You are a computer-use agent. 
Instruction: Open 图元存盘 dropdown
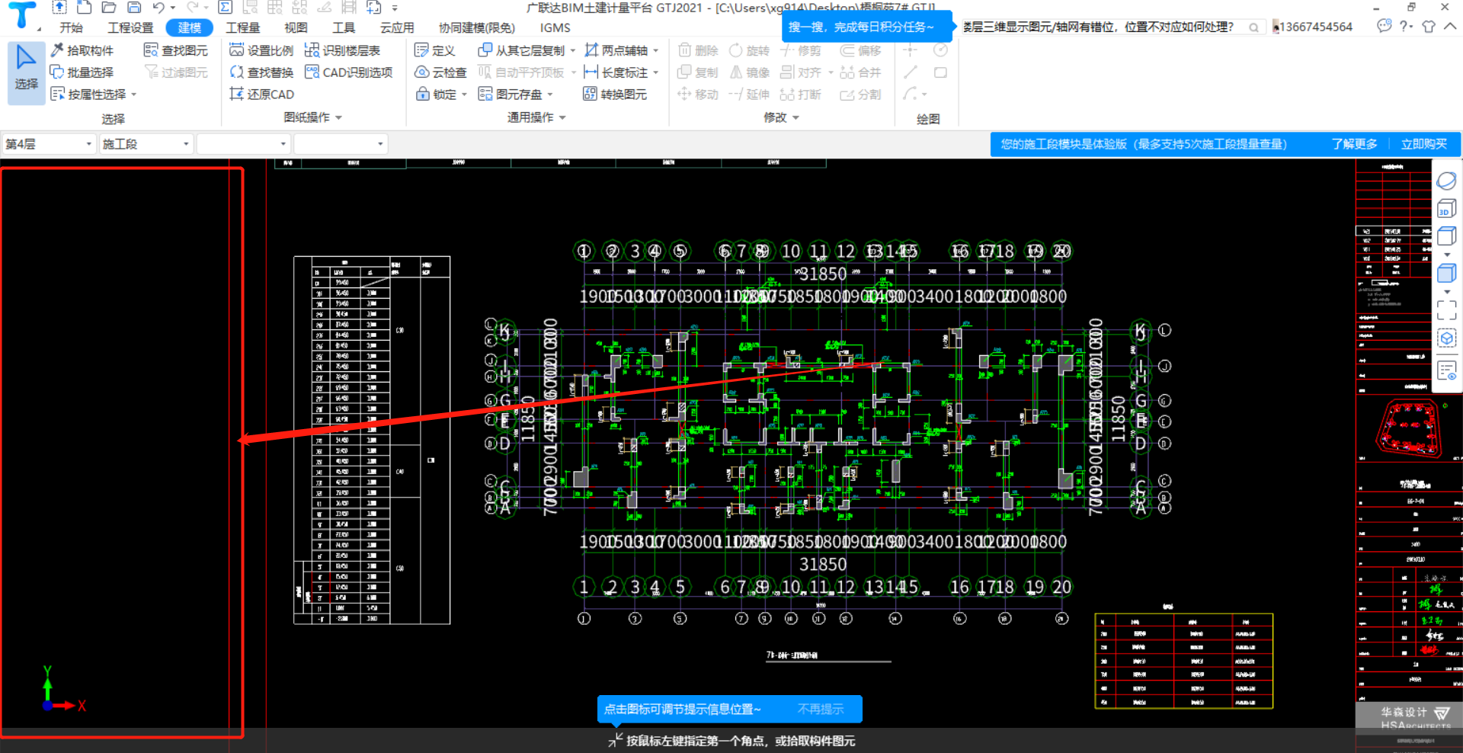click(x=549, y=95)
